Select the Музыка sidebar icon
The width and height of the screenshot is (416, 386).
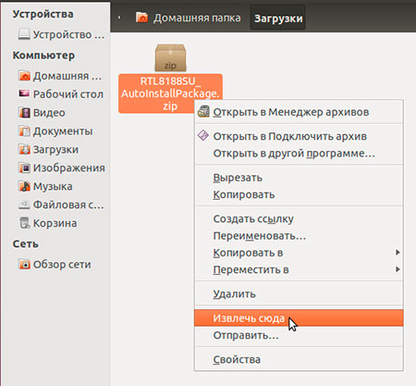(24, 186)
